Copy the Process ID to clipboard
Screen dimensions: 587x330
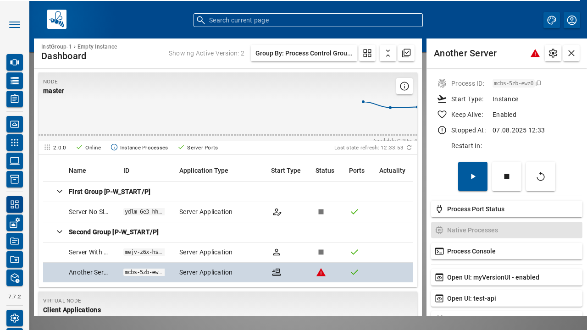coord(538,83)
